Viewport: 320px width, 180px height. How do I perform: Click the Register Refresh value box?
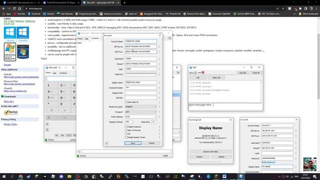(x=128, y=122)
